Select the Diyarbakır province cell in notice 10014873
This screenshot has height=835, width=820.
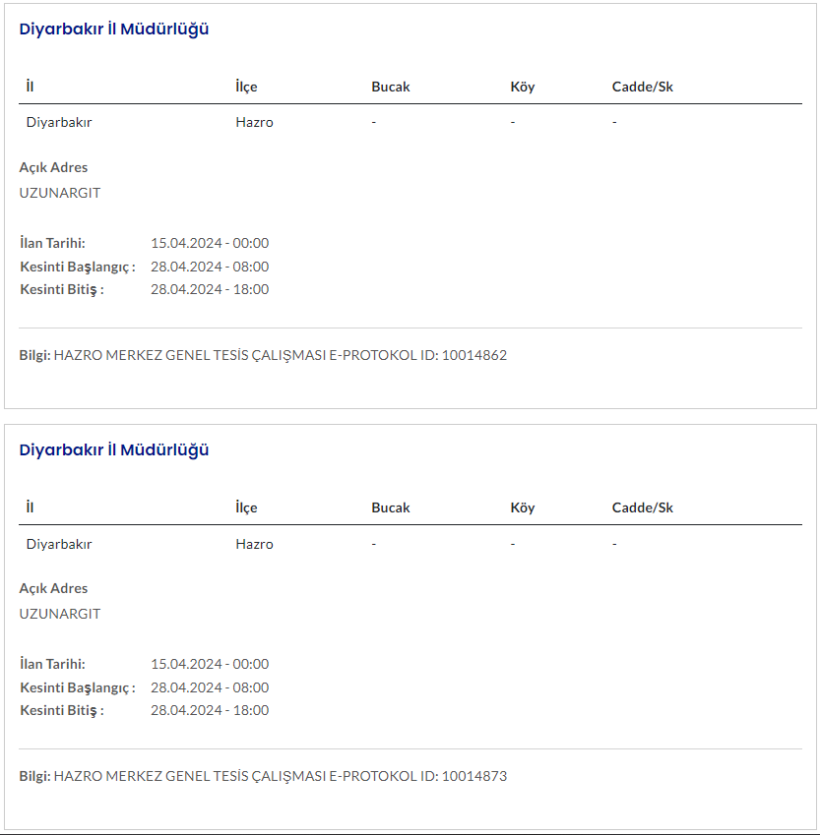pos(59,544)
